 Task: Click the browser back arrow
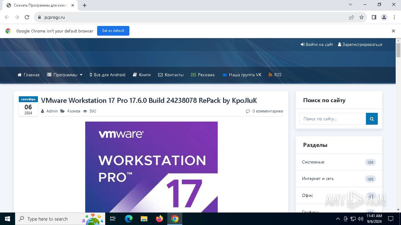click(7, 17)
